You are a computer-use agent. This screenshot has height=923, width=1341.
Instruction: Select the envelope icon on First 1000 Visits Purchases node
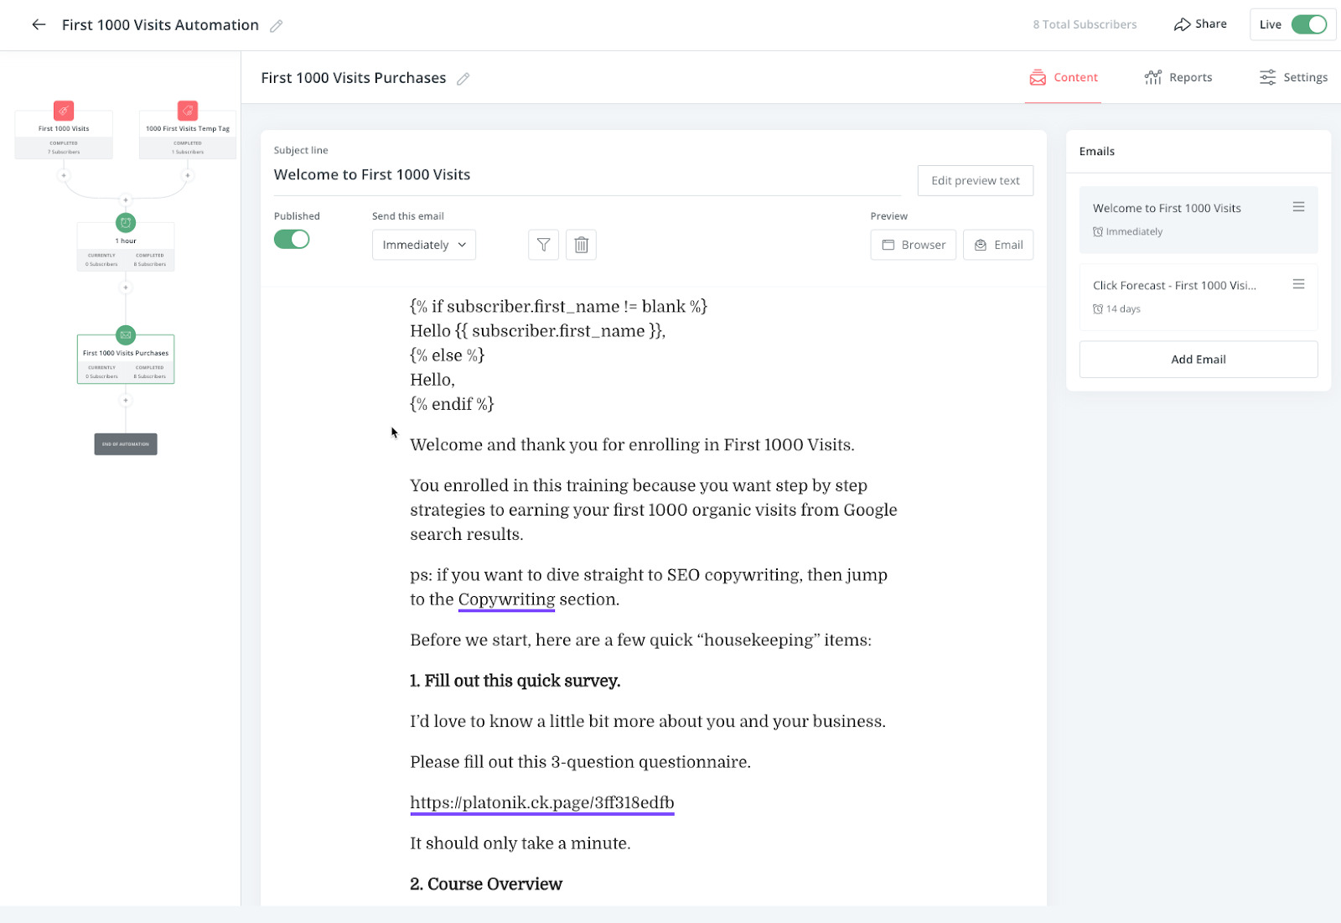coord(125,335)
